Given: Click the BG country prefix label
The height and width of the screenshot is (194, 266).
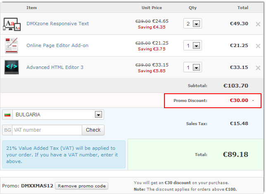Looking at the screenshot, I should pos(7,130).
